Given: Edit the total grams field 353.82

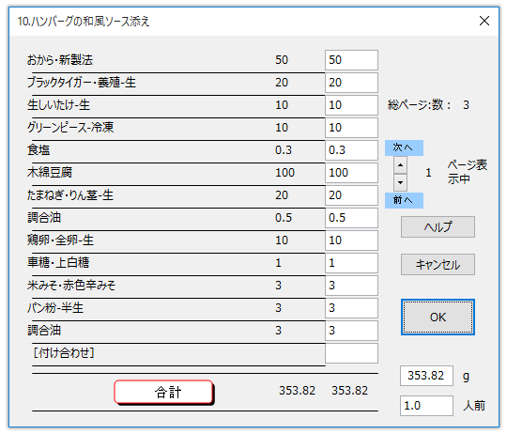Looking at the screenshot, I should coord(426,376).
